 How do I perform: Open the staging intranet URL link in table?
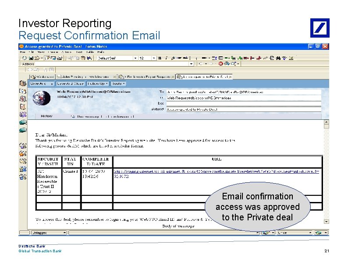click(216, 171)
